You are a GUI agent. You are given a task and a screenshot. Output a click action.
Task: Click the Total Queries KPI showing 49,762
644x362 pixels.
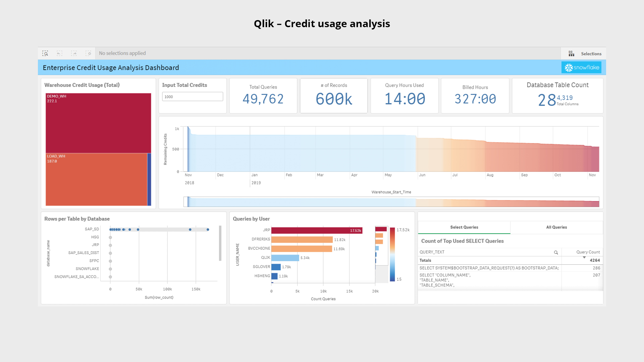263,96
